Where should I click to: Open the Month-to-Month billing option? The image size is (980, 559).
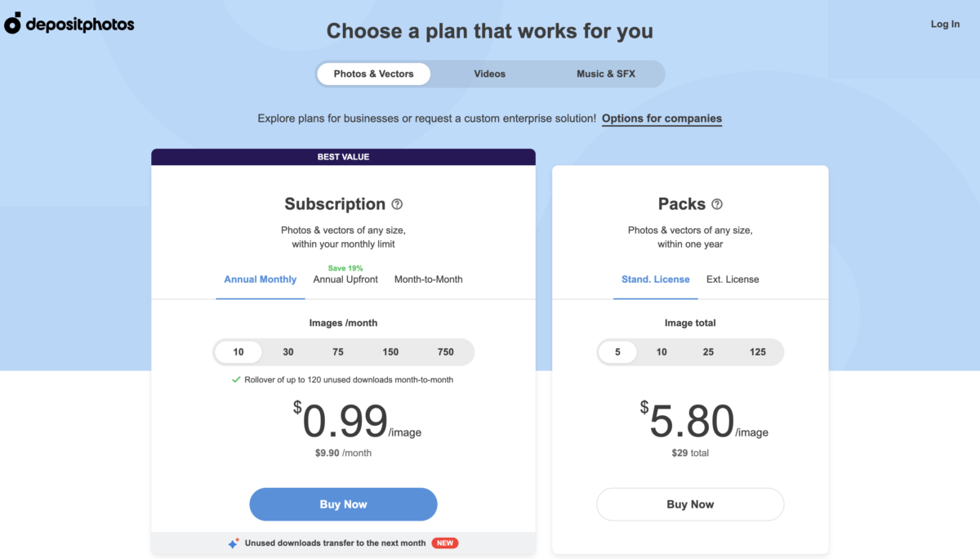click(428, 279)
